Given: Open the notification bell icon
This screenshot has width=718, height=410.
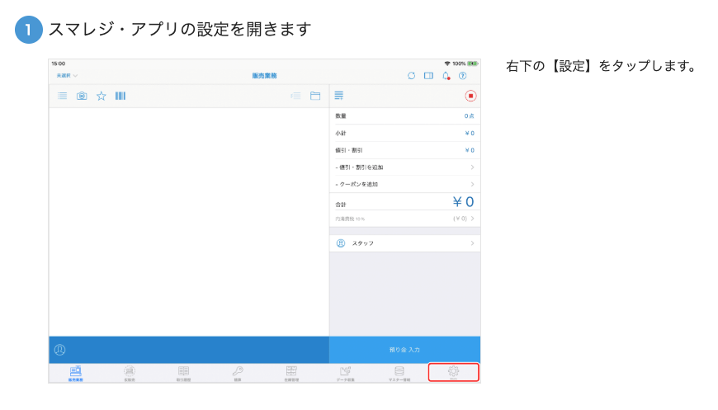Looking at the screenshot, I should pyautogui.click(x=446, y=75).
